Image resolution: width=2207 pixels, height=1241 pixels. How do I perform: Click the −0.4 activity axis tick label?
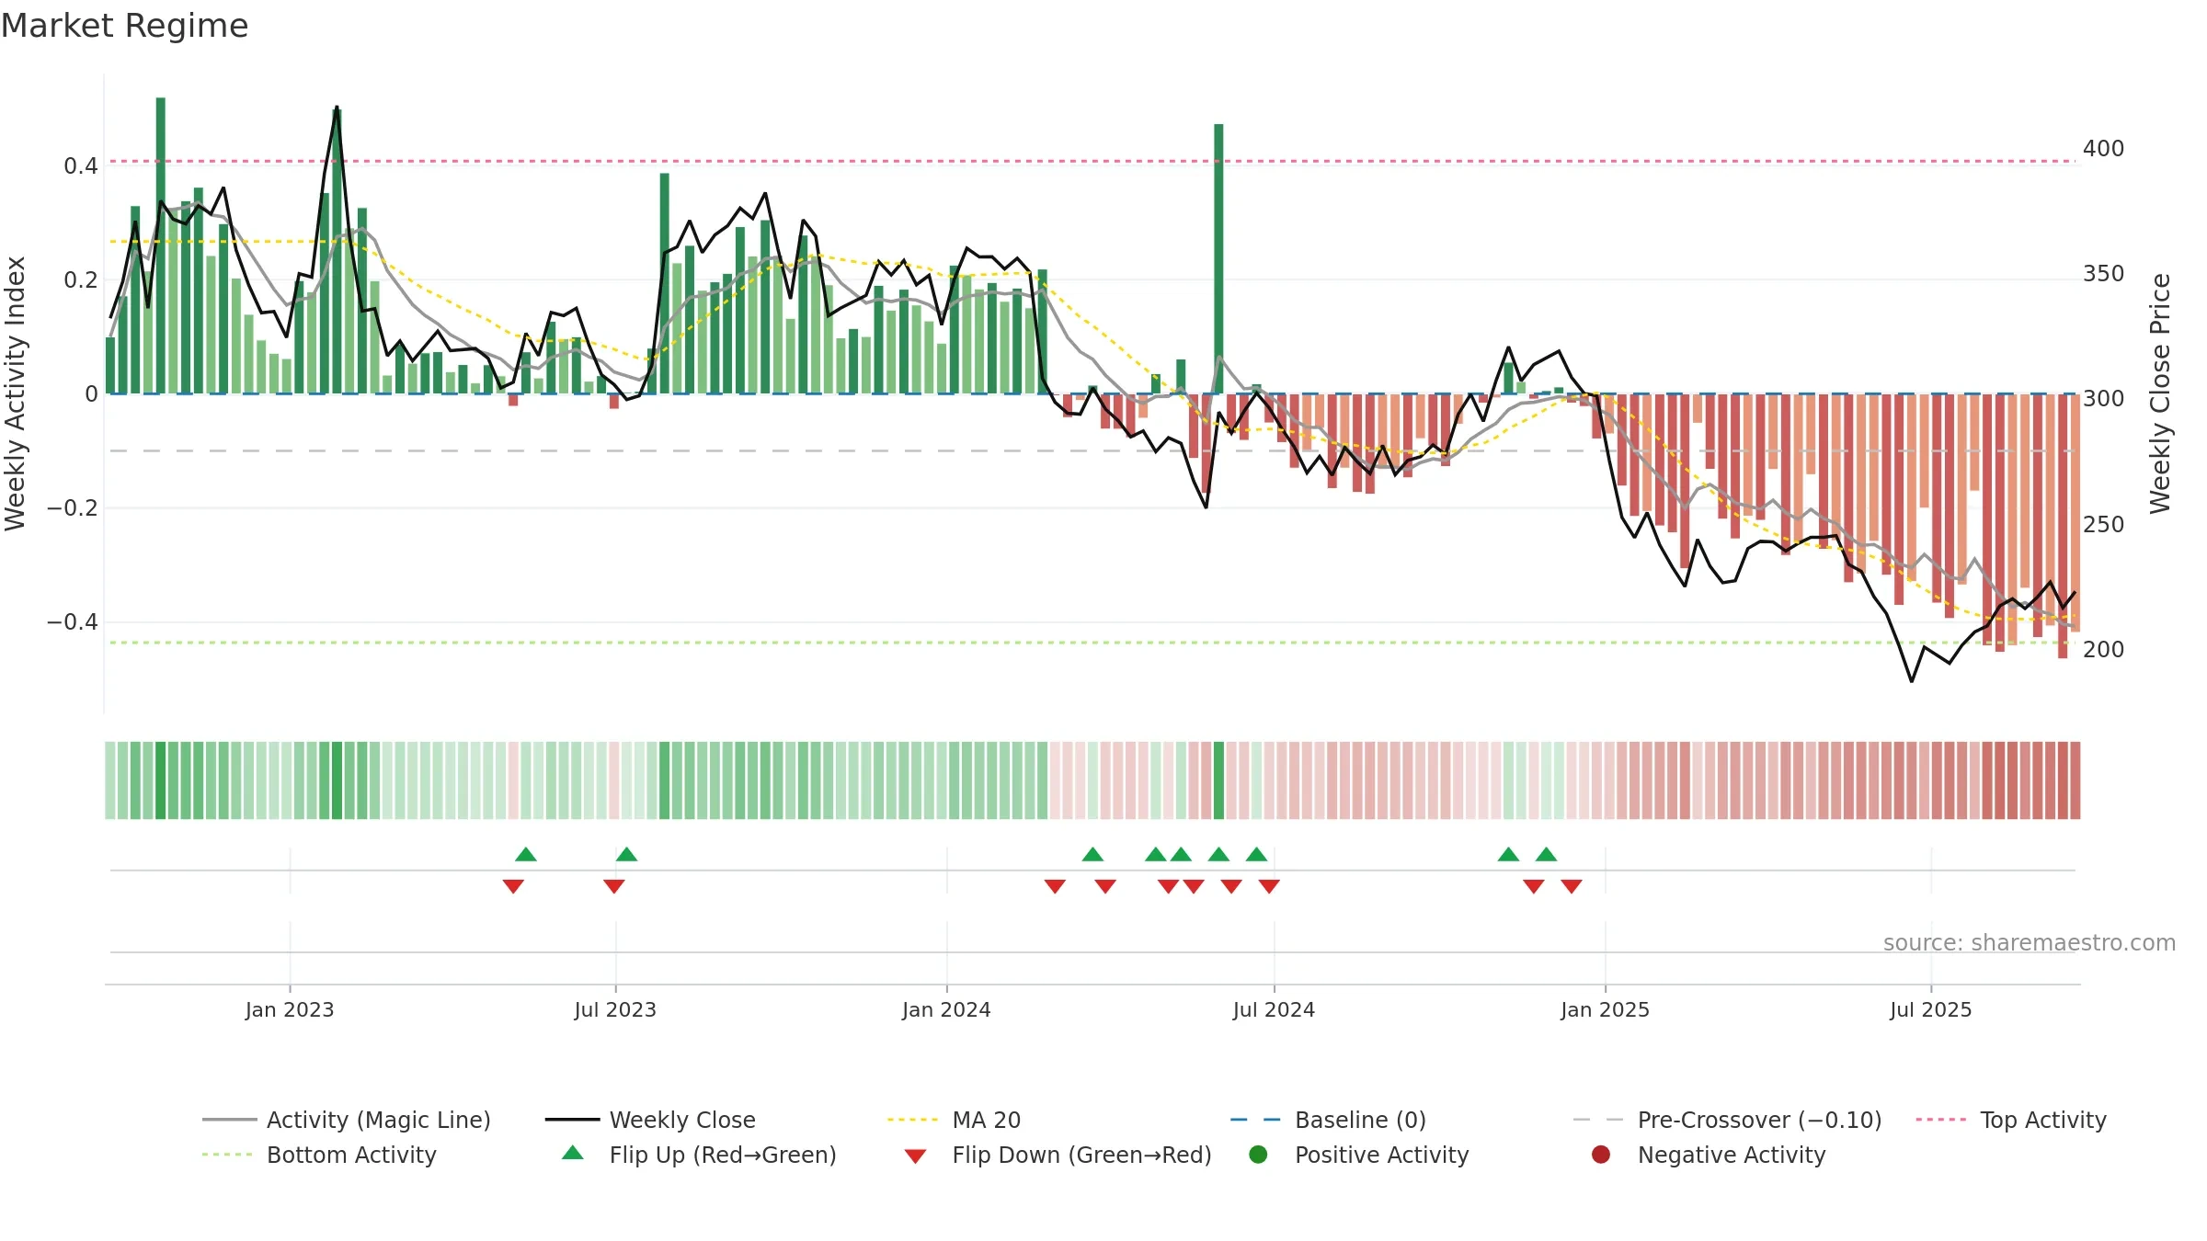click(73, 622)
